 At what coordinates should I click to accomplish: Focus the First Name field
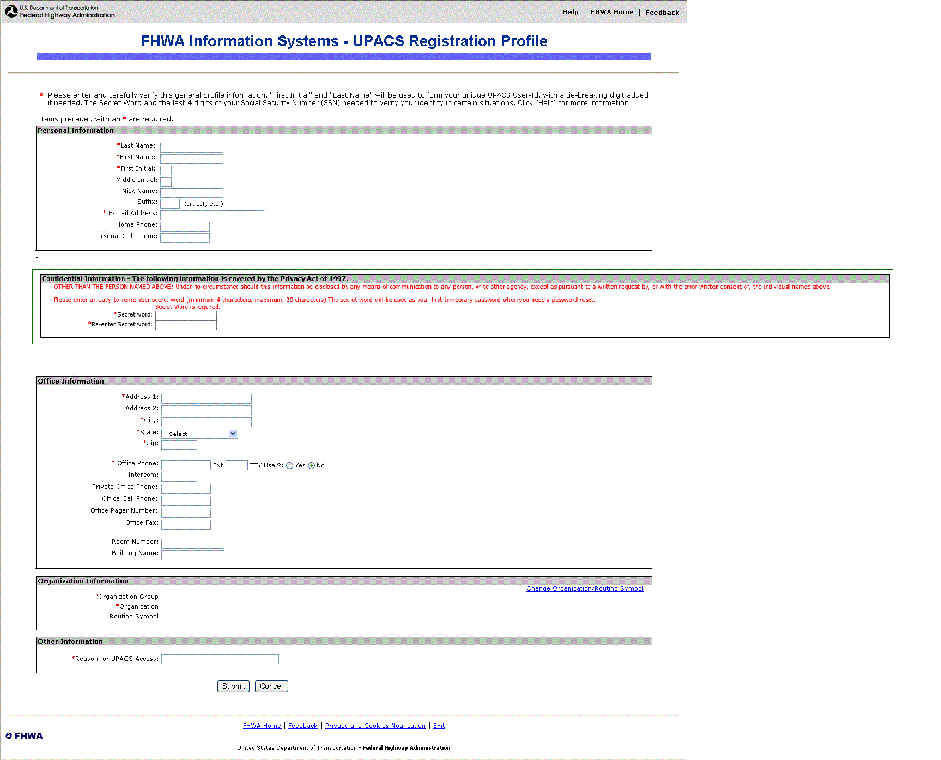coord(192,159)
